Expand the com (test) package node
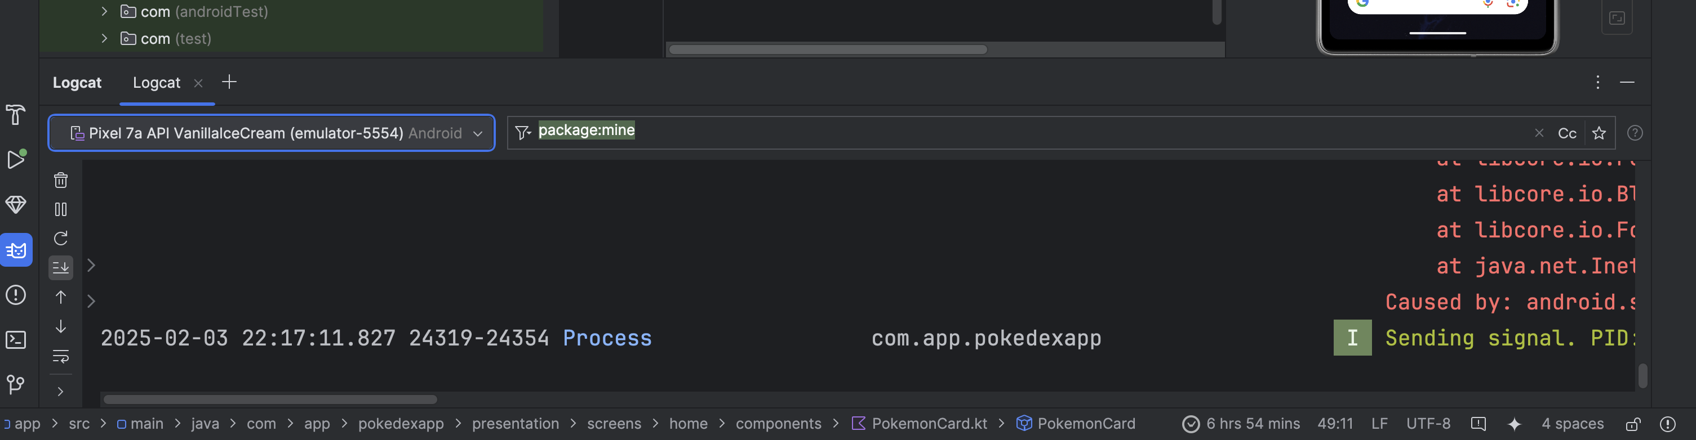This screenshot has width=1696, height=440. pyautogui.click(x=104, y=38)
